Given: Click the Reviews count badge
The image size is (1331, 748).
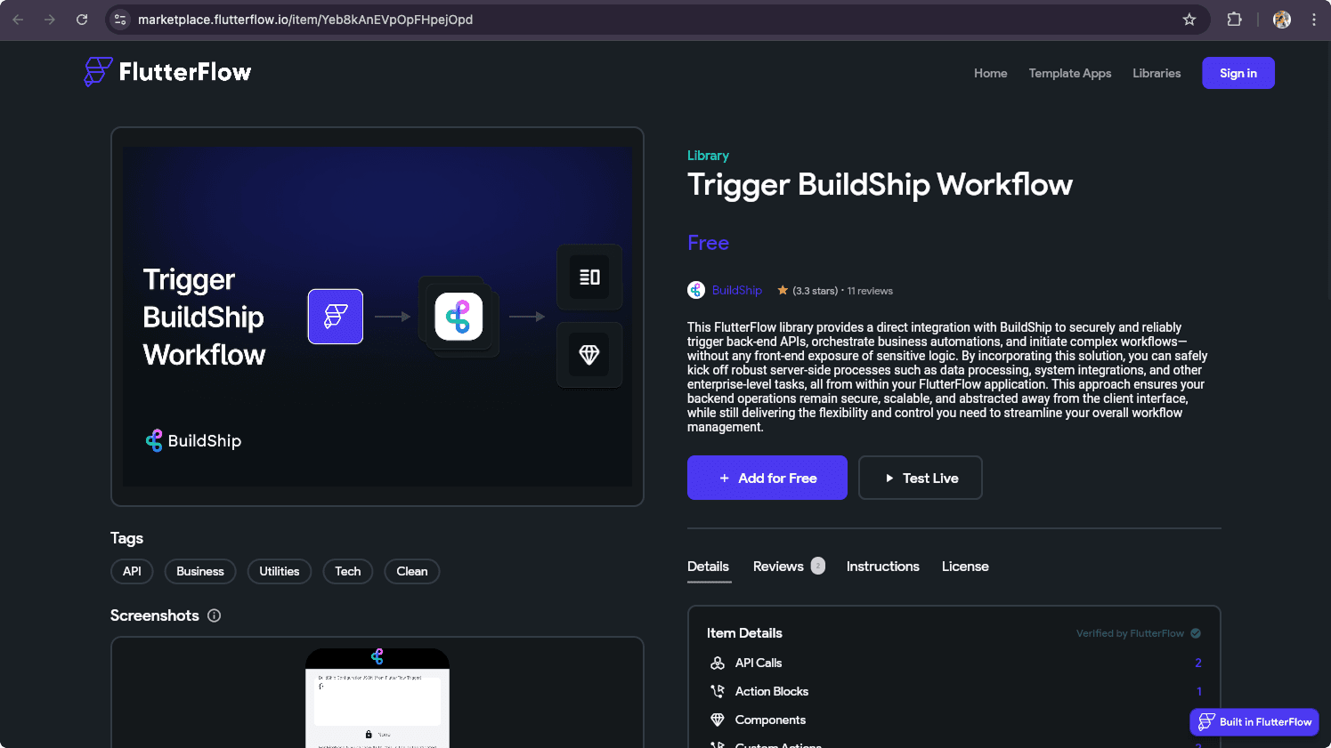Looking at the screenshot, I should [818, 566].
